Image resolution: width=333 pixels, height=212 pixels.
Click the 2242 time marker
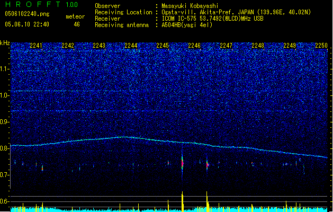click(x=68, y=46)
